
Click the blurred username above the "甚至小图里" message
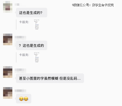coord(20,70)
